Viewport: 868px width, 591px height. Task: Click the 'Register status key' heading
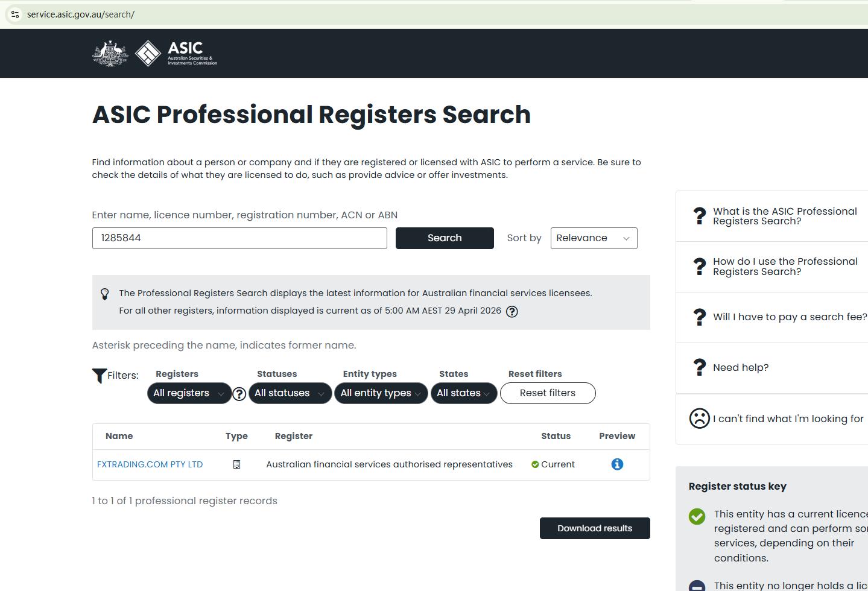point(738,487)
